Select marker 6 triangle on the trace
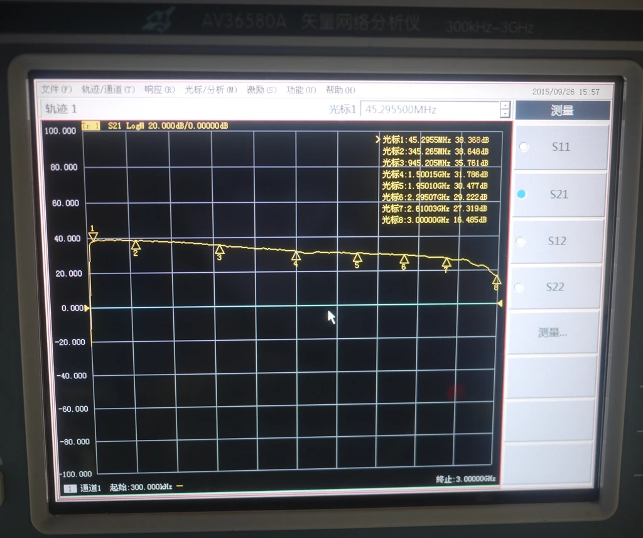Viewport: 643px width, 538px height. (x=404, y=260)
